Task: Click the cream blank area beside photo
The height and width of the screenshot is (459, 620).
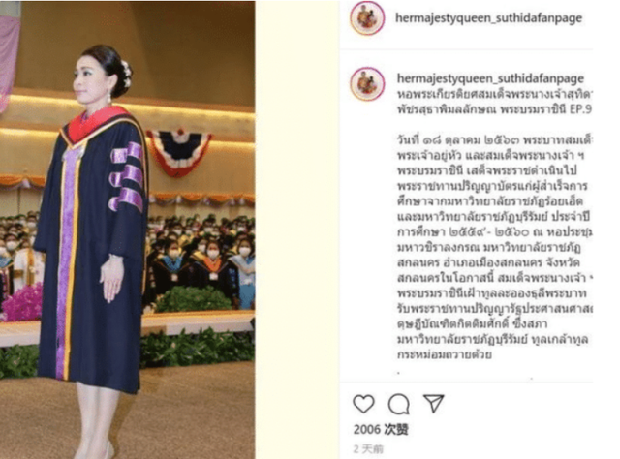Action: 297,229
